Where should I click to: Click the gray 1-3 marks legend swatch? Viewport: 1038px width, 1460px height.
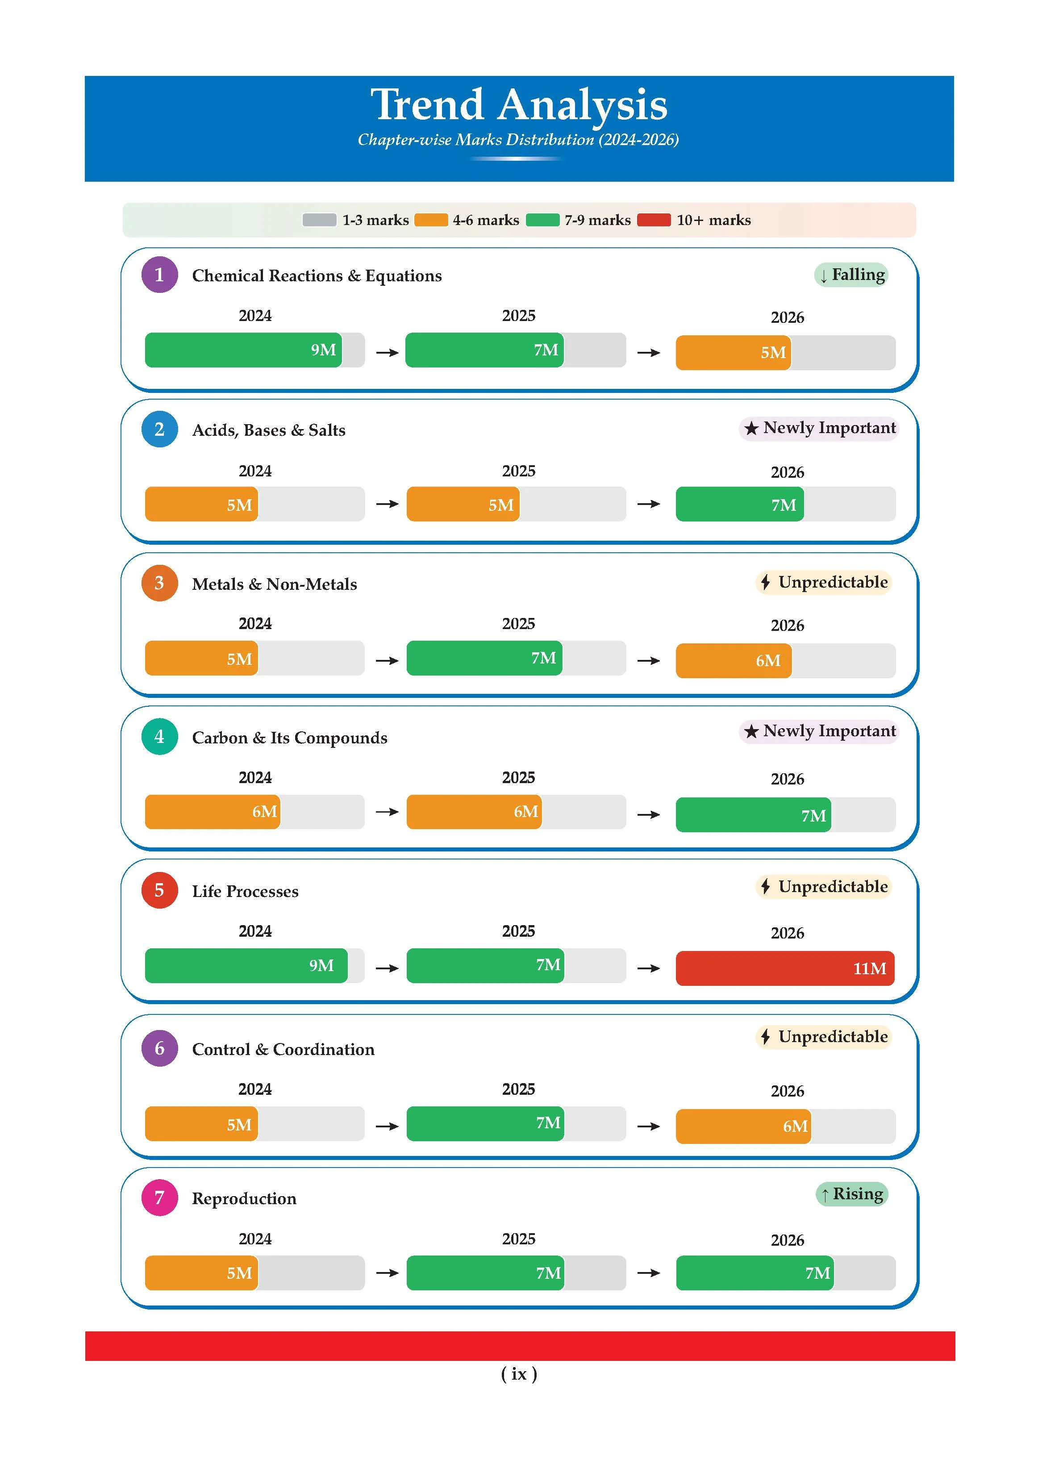pos(320,220)
